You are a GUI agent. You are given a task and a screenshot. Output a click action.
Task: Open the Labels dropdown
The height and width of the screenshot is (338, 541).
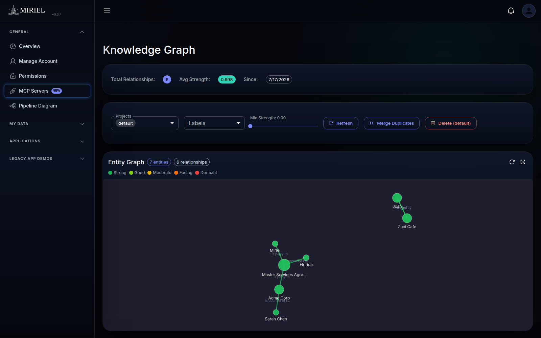pyautogui.click(x=214, y=123)
